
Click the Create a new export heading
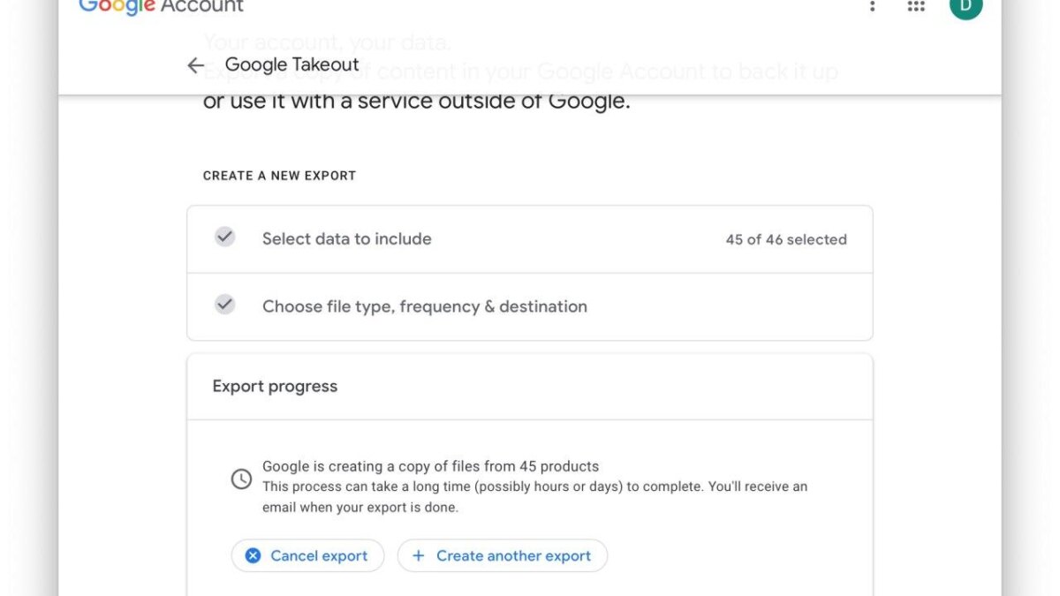coord(279,176)
